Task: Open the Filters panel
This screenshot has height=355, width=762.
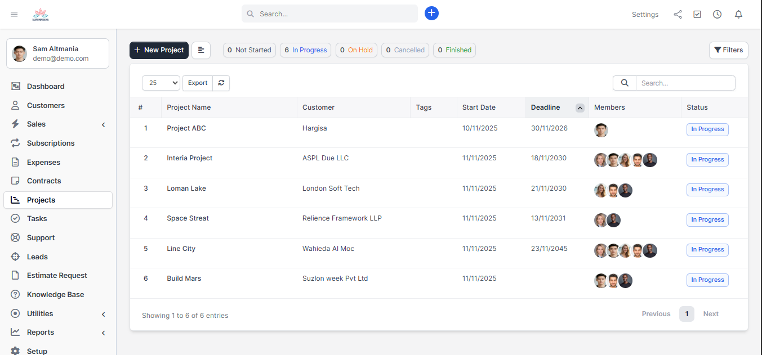Action: point(728,50)
